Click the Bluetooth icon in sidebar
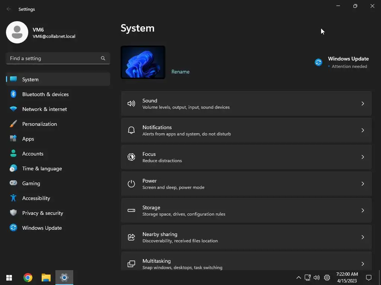The height and width of the screenshot is (285, 381). (13, 94)
